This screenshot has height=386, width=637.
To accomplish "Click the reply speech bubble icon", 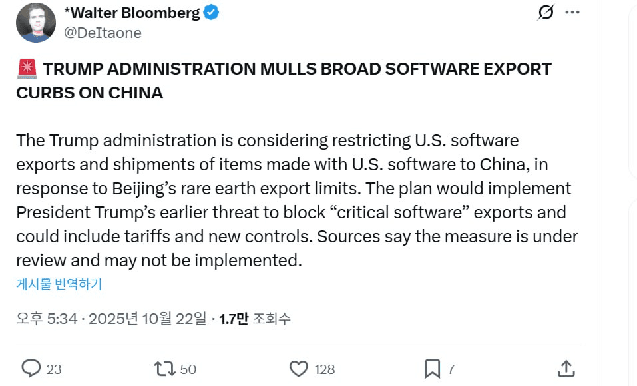I will 31,368.
